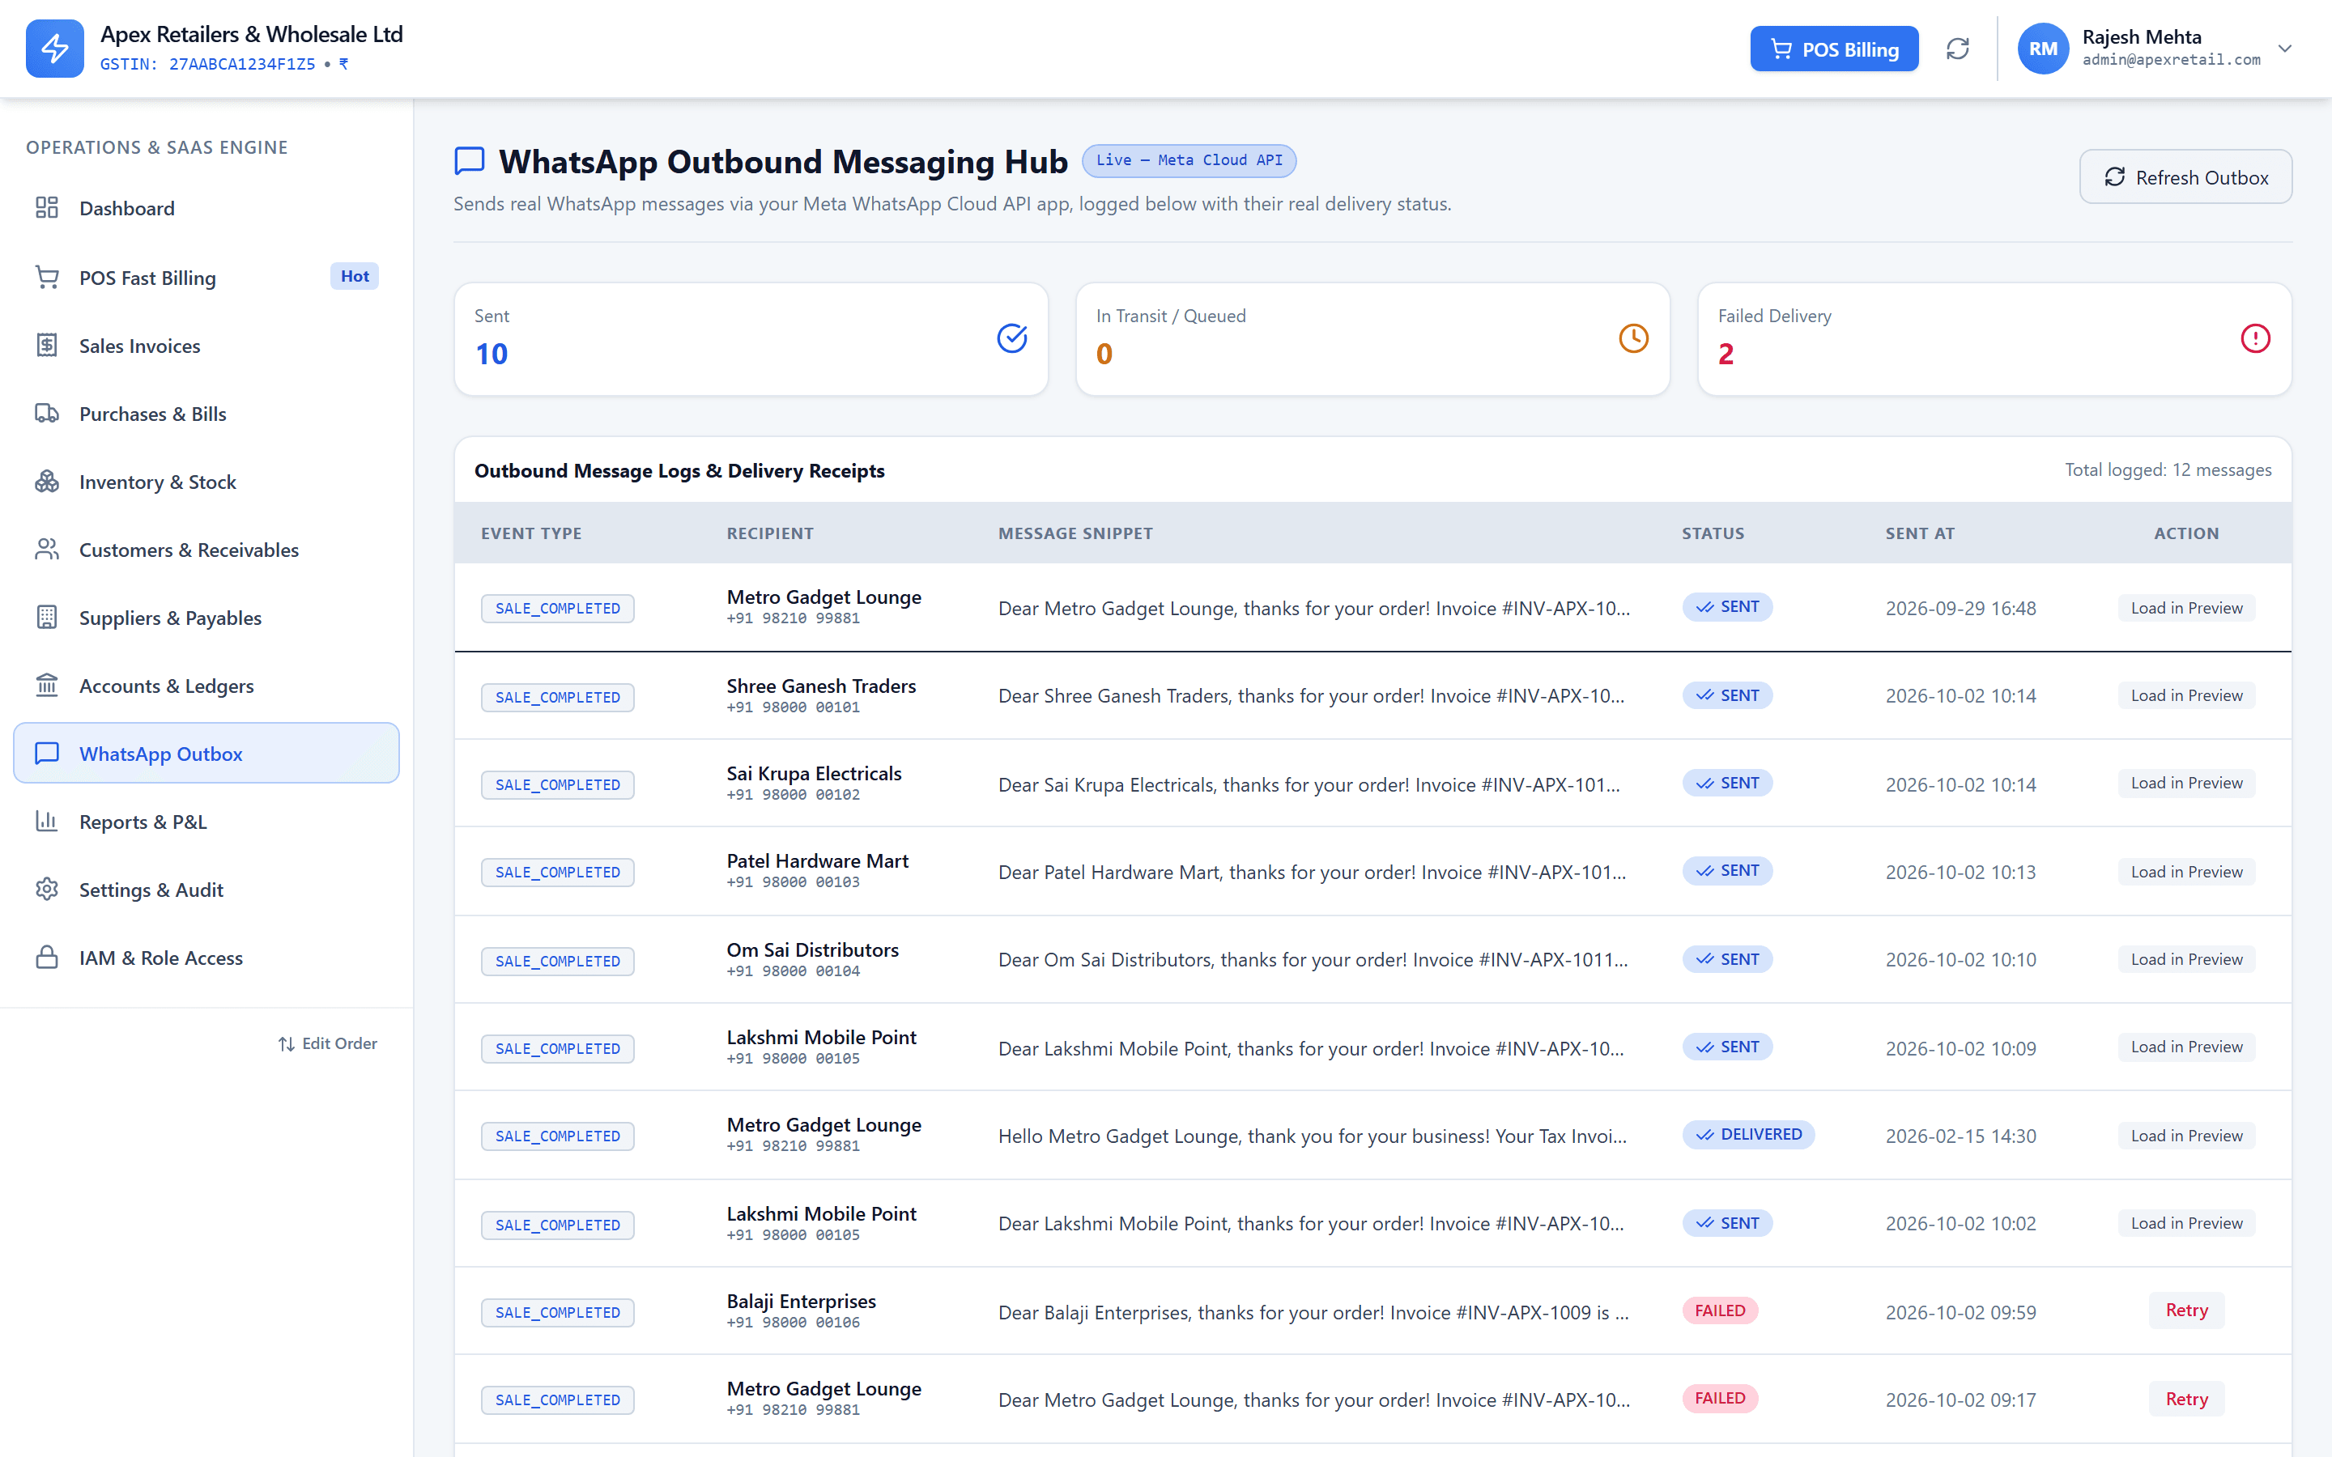
Task: Click the Settings & Audit gear icon
Action: (x=47, y=890)
